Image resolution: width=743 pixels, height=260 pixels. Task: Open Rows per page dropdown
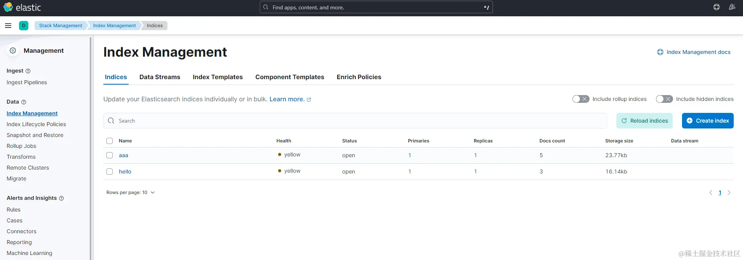(x=131, y=192)
